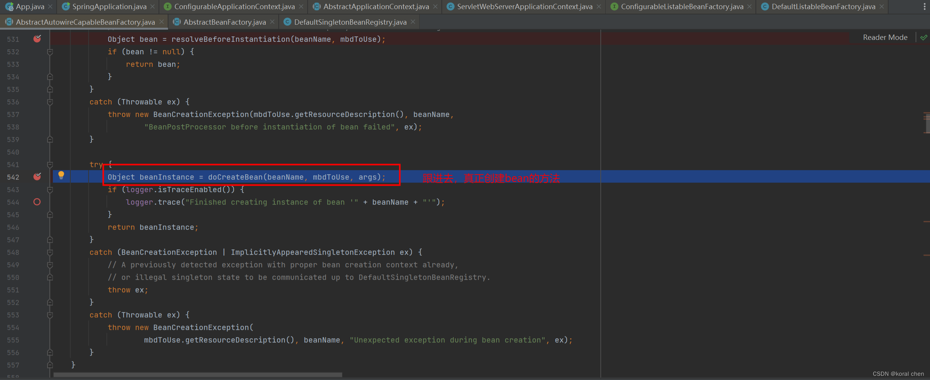Toggle the breakpoint on line 542
Viewport: 930px width, 380px height.
coord(37,177)
